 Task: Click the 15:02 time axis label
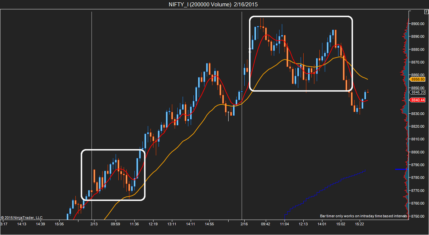[341, 224]
